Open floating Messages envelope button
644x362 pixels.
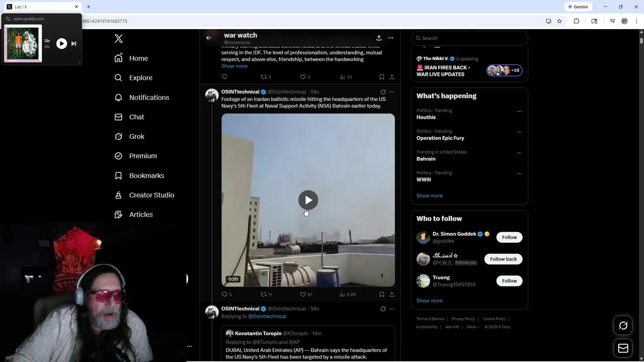coord(623,348)
